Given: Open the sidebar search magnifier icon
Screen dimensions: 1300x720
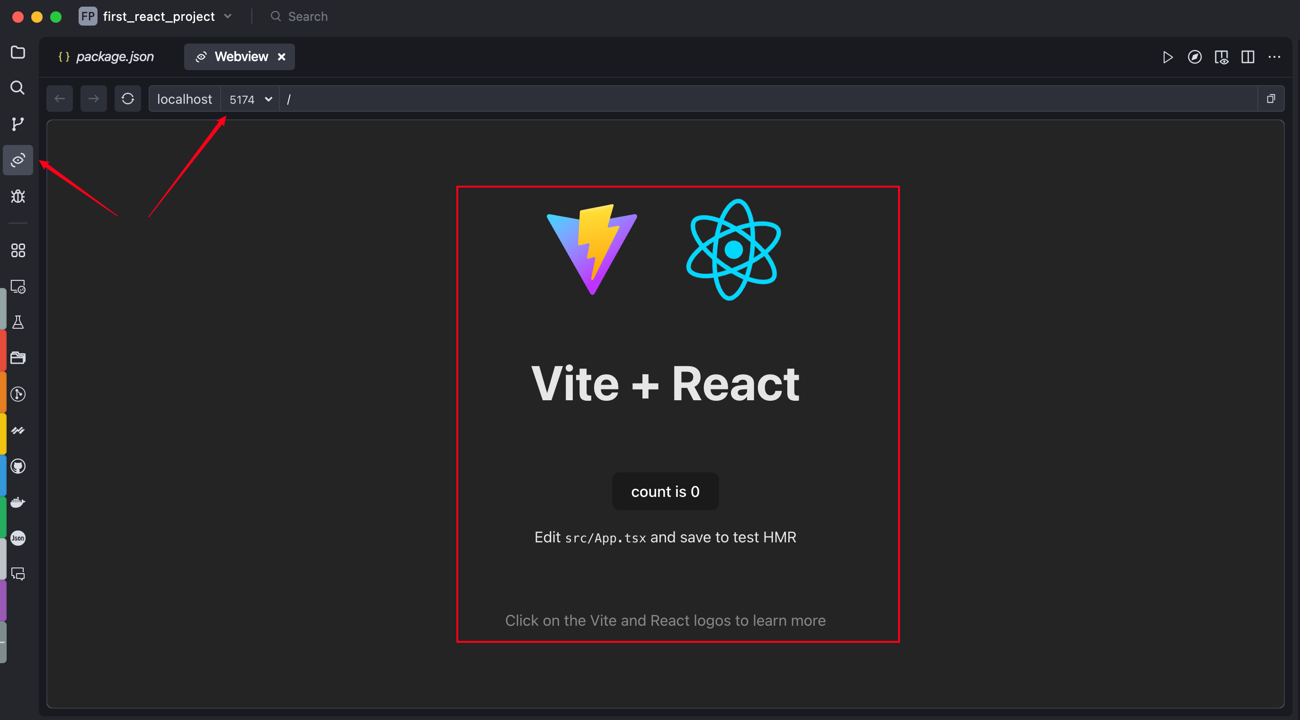Looking at the screenshot, I should 18,88.
